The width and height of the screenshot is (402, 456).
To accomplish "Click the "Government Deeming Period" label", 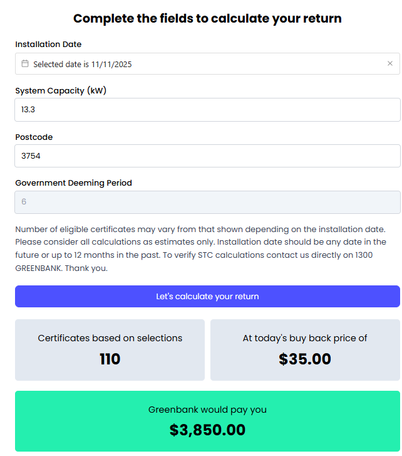I will coord(73,183).
